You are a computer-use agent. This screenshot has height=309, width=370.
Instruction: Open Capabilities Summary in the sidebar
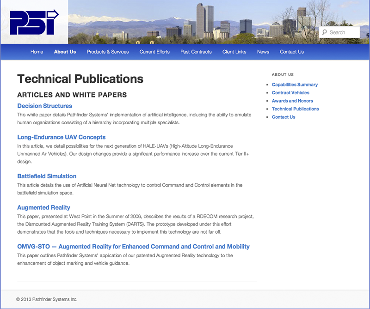pos(295,85)
